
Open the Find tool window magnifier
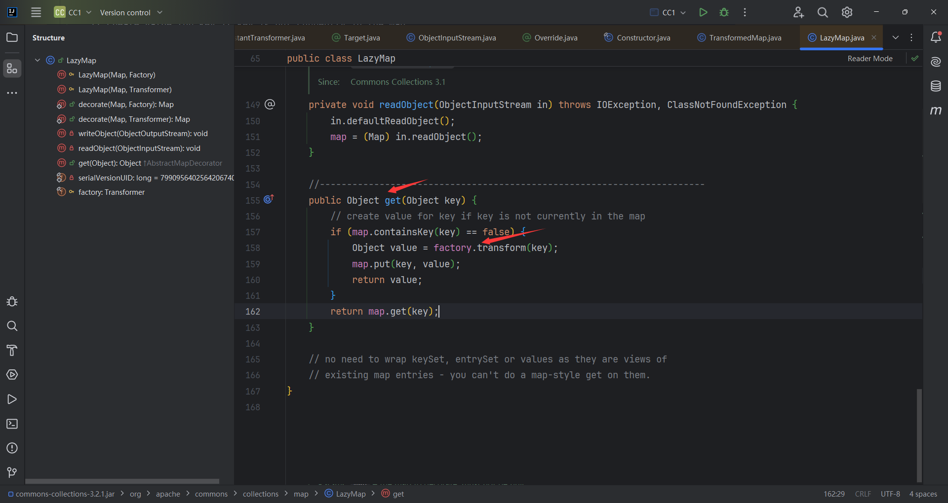pyautogui.click(x=12, y=326)
